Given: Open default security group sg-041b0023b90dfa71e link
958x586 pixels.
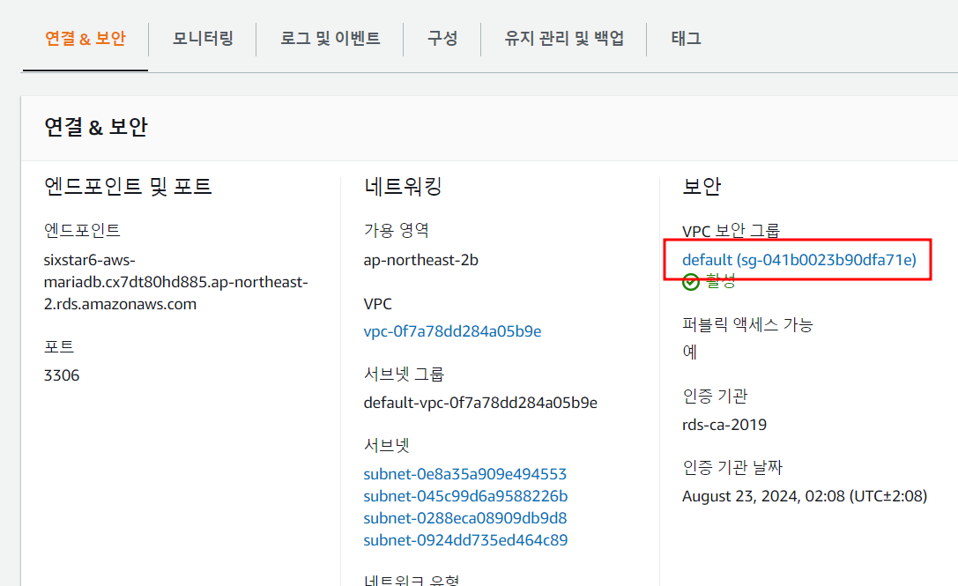Looking at the screenshot, I should [x=799, y=260].
